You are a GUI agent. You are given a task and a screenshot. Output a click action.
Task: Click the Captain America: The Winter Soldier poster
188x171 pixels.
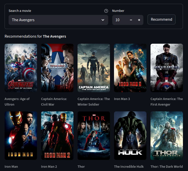[x=94, y=68]
